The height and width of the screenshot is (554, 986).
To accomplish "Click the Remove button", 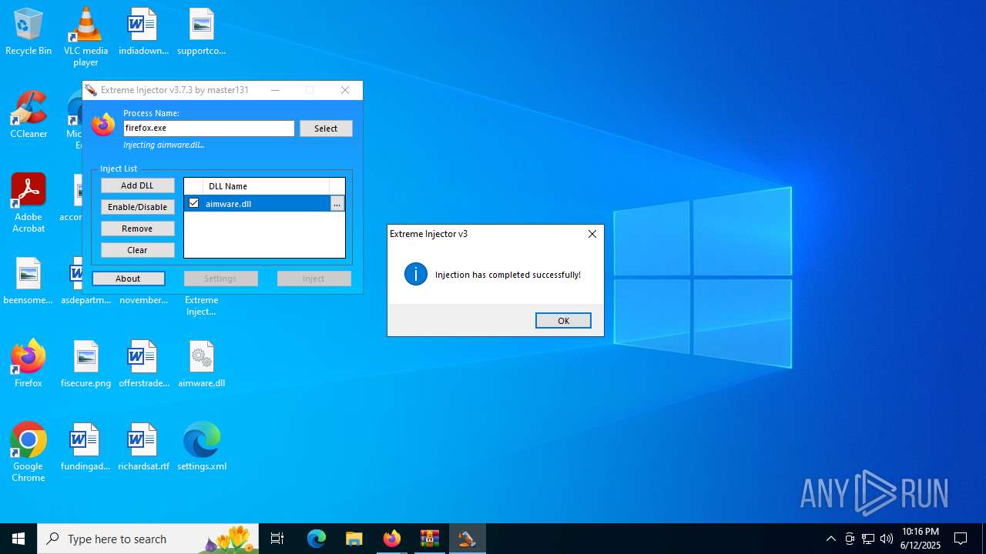I will 137,229.
